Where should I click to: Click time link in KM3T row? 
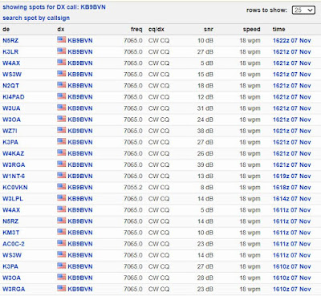[x=292, y=233]
